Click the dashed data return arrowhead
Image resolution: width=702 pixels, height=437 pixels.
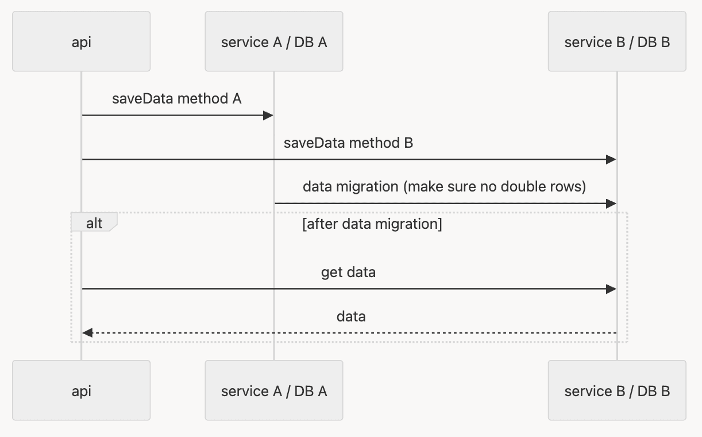[87, 332]
